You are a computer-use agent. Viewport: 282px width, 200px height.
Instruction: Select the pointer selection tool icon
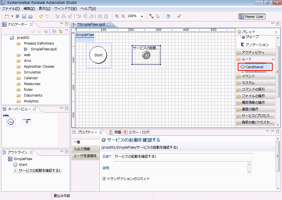point(158,16)
